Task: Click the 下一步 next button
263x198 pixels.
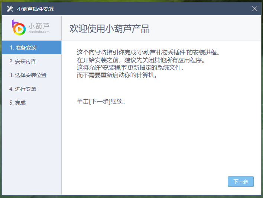Action: pyautogui.click(x=240, y=182)
